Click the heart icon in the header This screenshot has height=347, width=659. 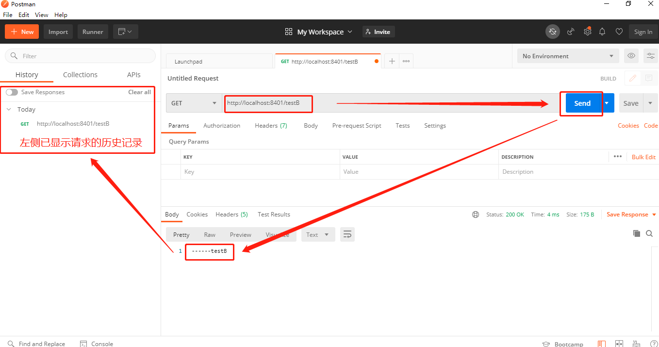point(619,32)
